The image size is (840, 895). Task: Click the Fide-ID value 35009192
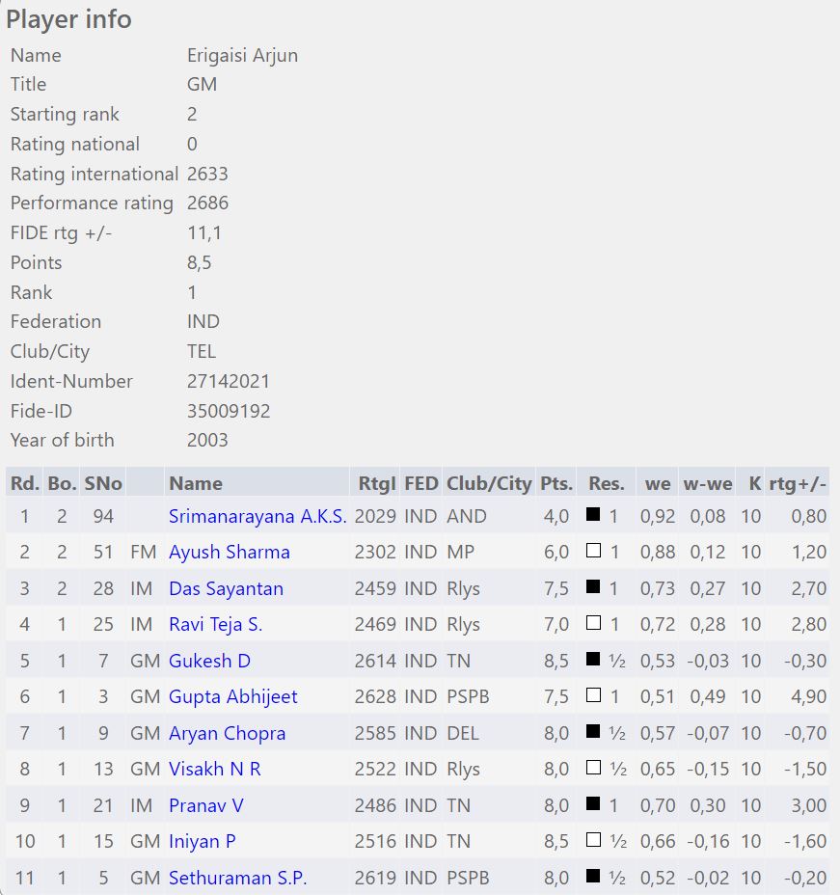tap(229, 411)
